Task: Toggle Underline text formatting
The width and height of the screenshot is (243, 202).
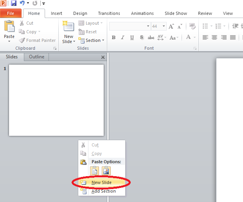Action: (x=132, y=38)
